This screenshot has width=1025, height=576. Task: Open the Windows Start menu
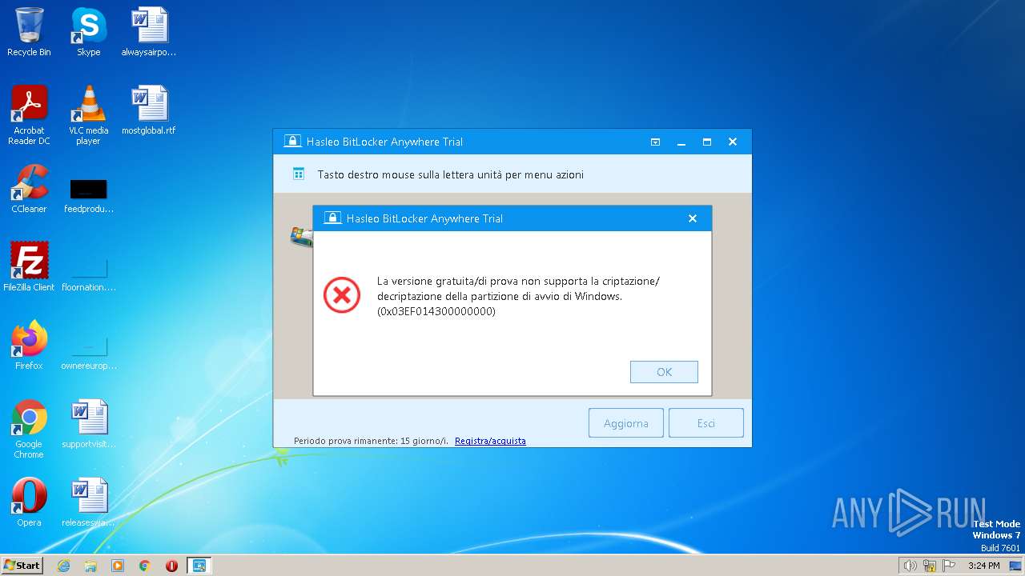pos(22,565)
